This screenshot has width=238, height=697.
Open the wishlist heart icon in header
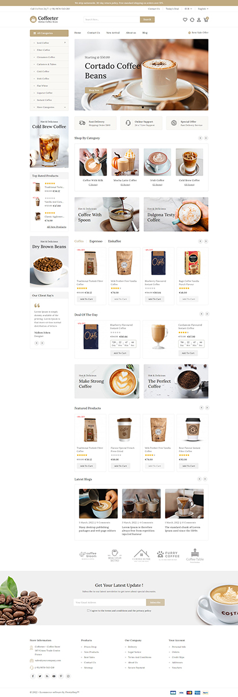tap(185, 20)
